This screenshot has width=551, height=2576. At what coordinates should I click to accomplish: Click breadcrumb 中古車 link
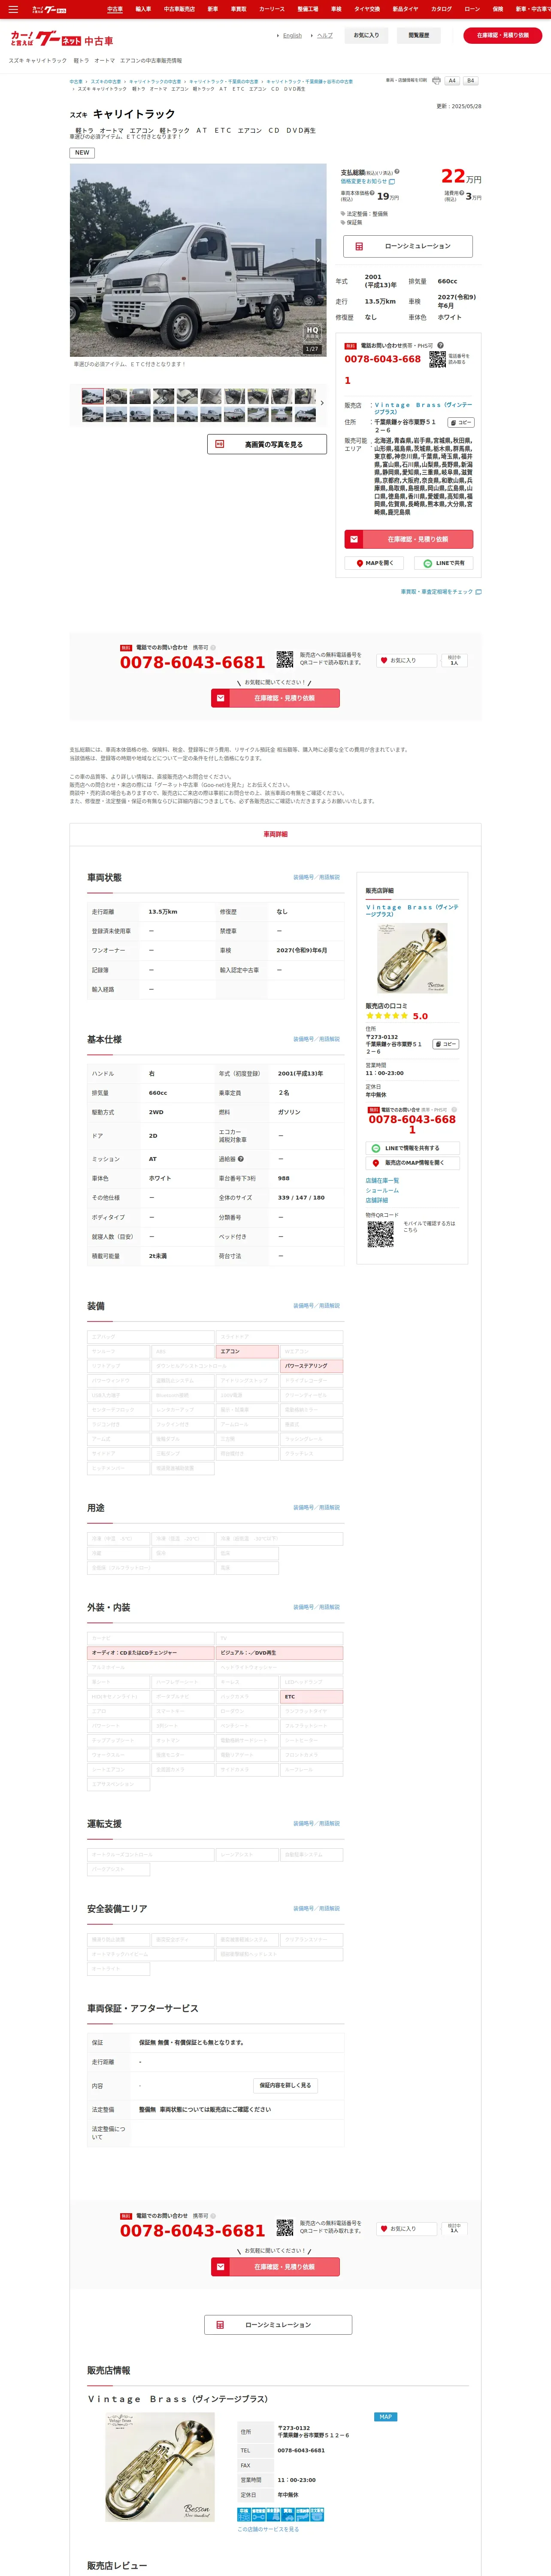(76, 82)
